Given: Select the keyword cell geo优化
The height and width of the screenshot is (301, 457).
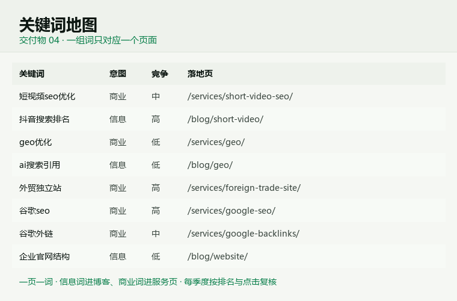Looking at the screenshot, I should (x=35, y=142).
